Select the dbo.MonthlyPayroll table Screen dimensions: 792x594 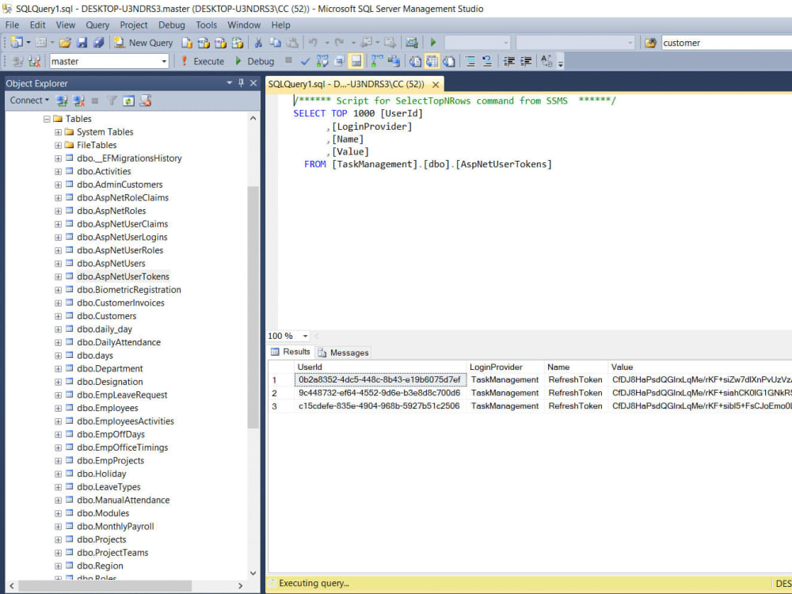tap(115, 526)
